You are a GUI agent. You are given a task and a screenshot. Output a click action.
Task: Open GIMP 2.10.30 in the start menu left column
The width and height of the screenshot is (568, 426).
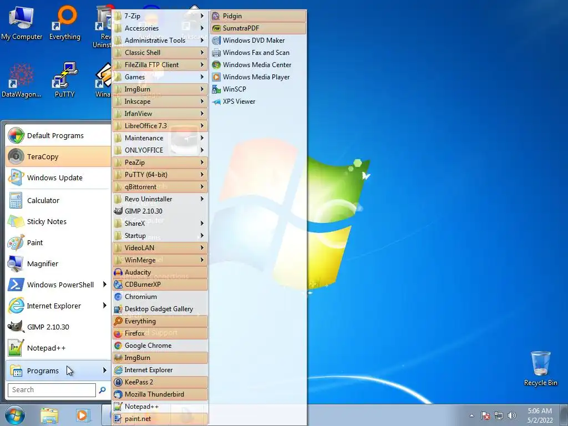pyautogui.click(x=58, y=327)
